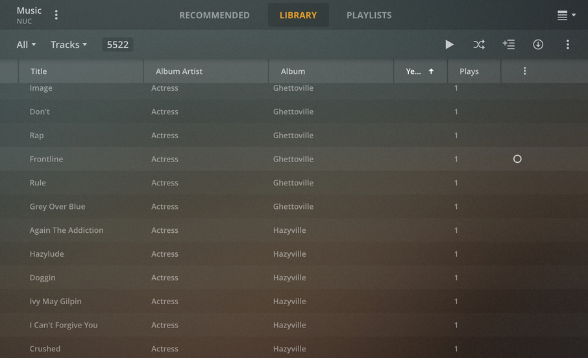The height and width of the screenshot is (358, 588).
Task: Open the Tracks type dropdown
Action: [x=69, y=45]
